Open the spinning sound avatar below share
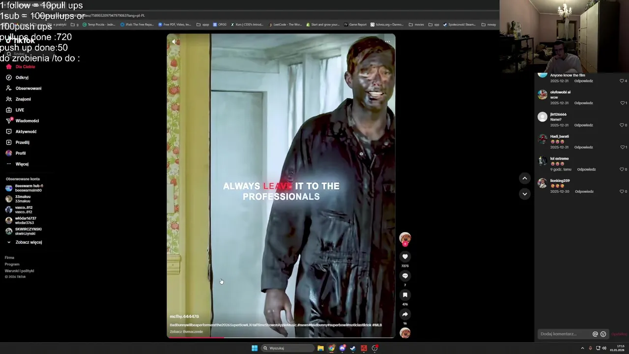This screenshot has height=354, width=629. (x=405, y=333)
